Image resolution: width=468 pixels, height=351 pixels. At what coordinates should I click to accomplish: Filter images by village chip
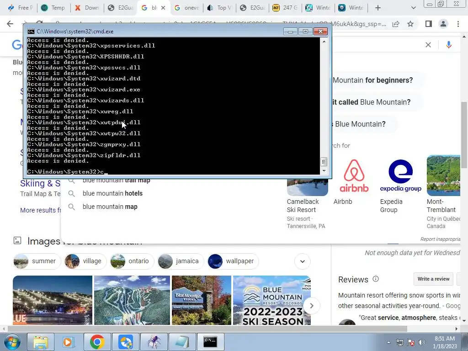point(85,261)
